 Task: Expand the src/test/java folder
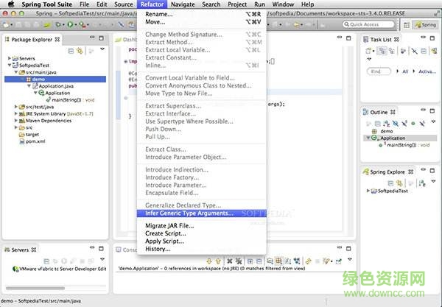(x=16, y=107)
